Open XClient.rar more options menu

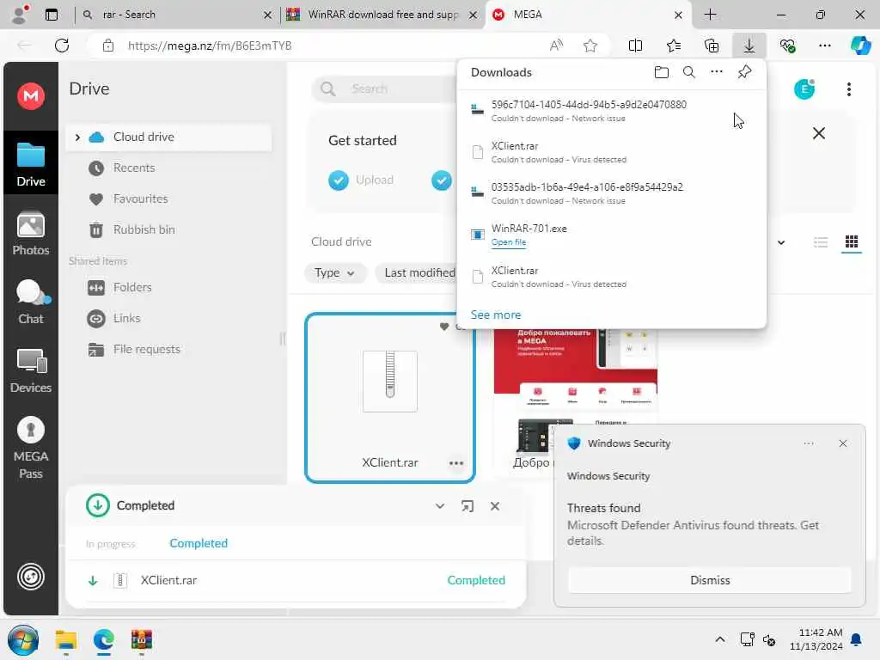[456, 463]
